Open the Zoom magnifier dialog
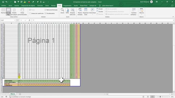This screenshot has width=175, height=98. click(62, 11)
